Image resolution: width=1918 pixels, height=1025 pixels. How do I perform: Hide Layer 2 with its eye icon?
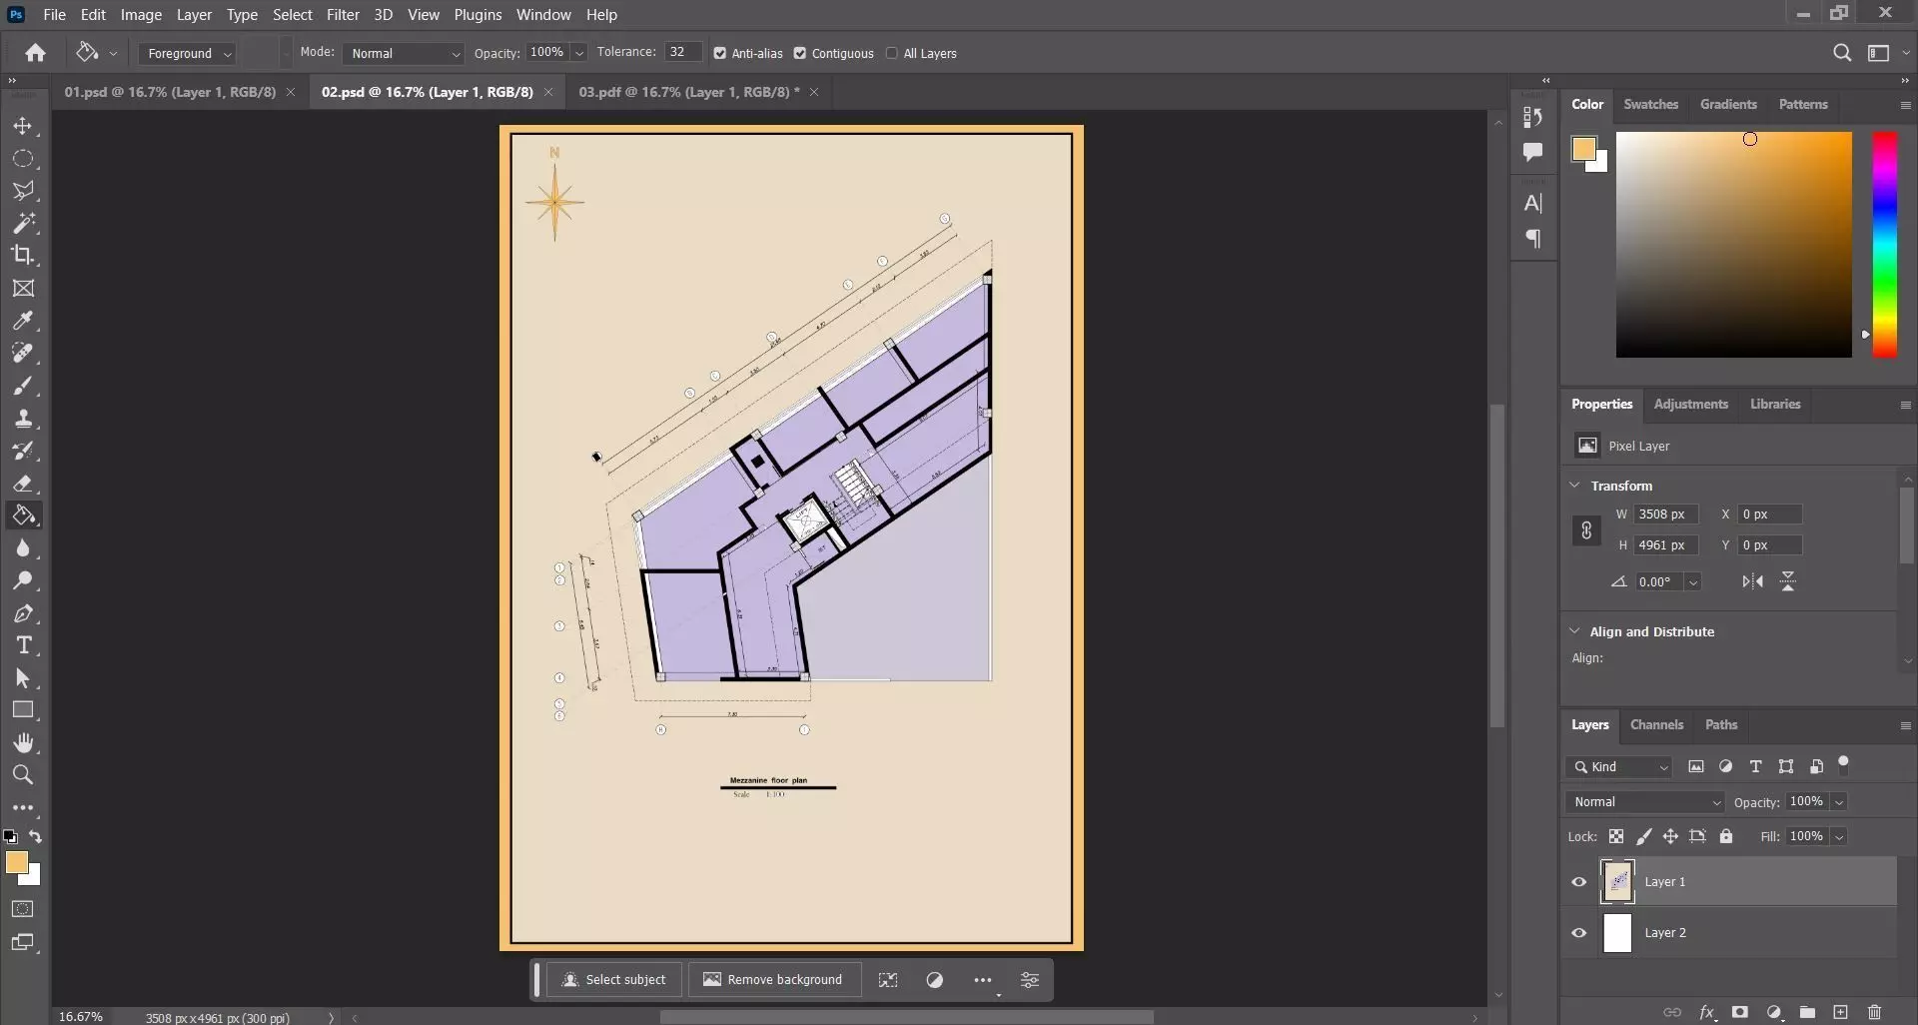(x=1578, y=933)
